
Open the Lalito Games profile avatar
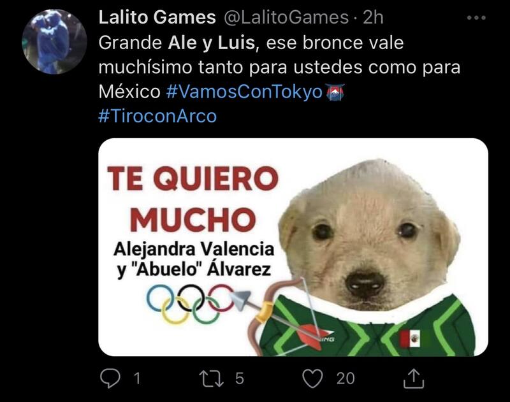click(x=54, y=41)
